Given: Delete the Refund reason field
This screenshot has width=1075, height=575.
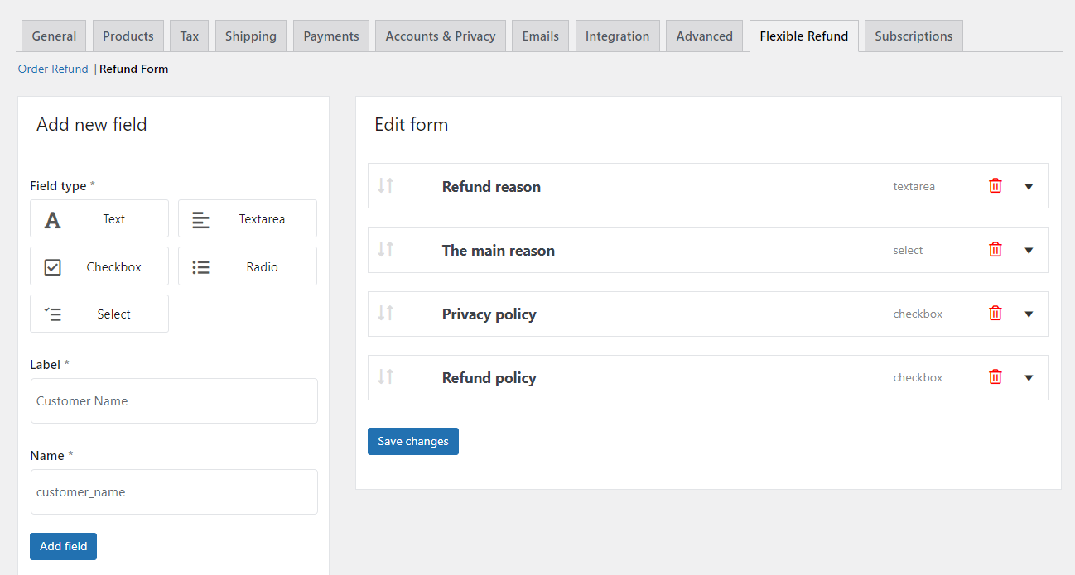Looking at the screenshot, I should [995, 186].
